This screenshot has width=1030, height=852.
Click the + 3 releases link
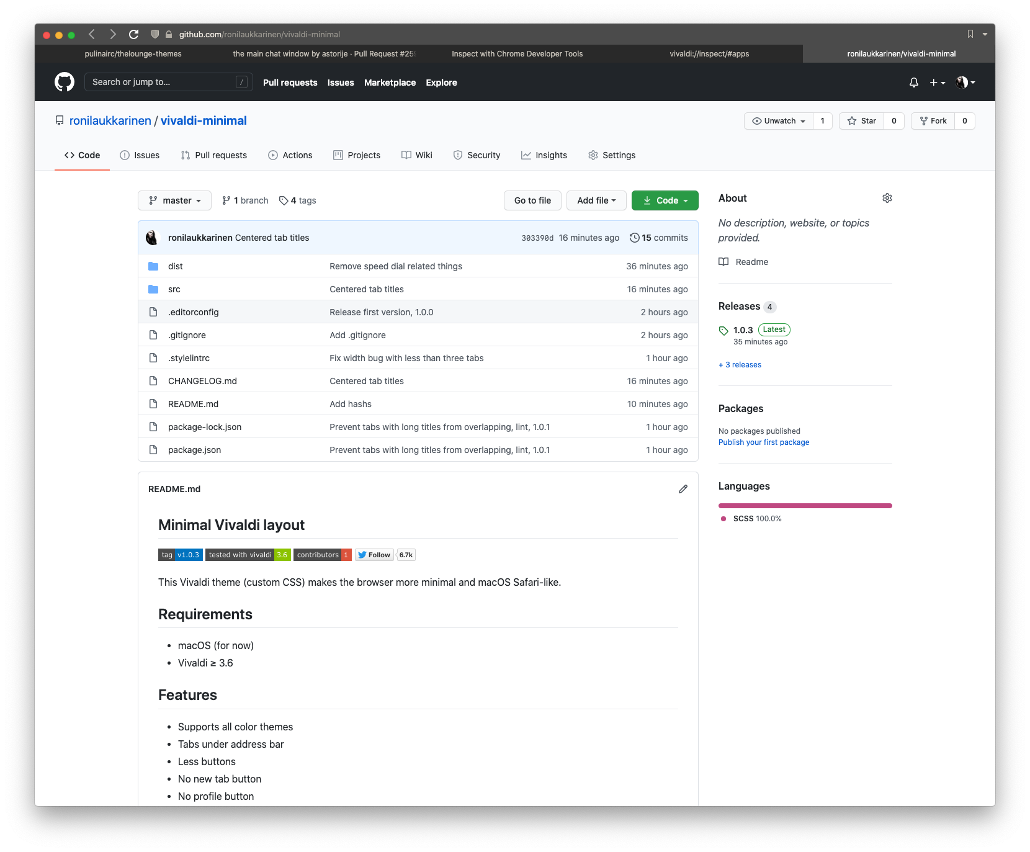point(740,365)
